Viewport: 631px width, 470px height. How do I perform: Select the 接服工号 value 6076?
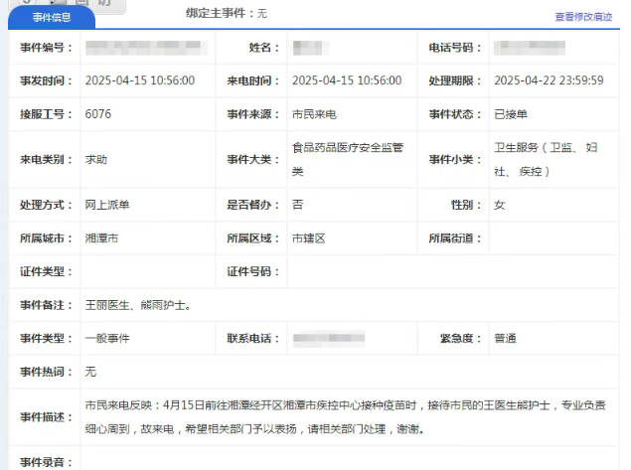(97, 114)
